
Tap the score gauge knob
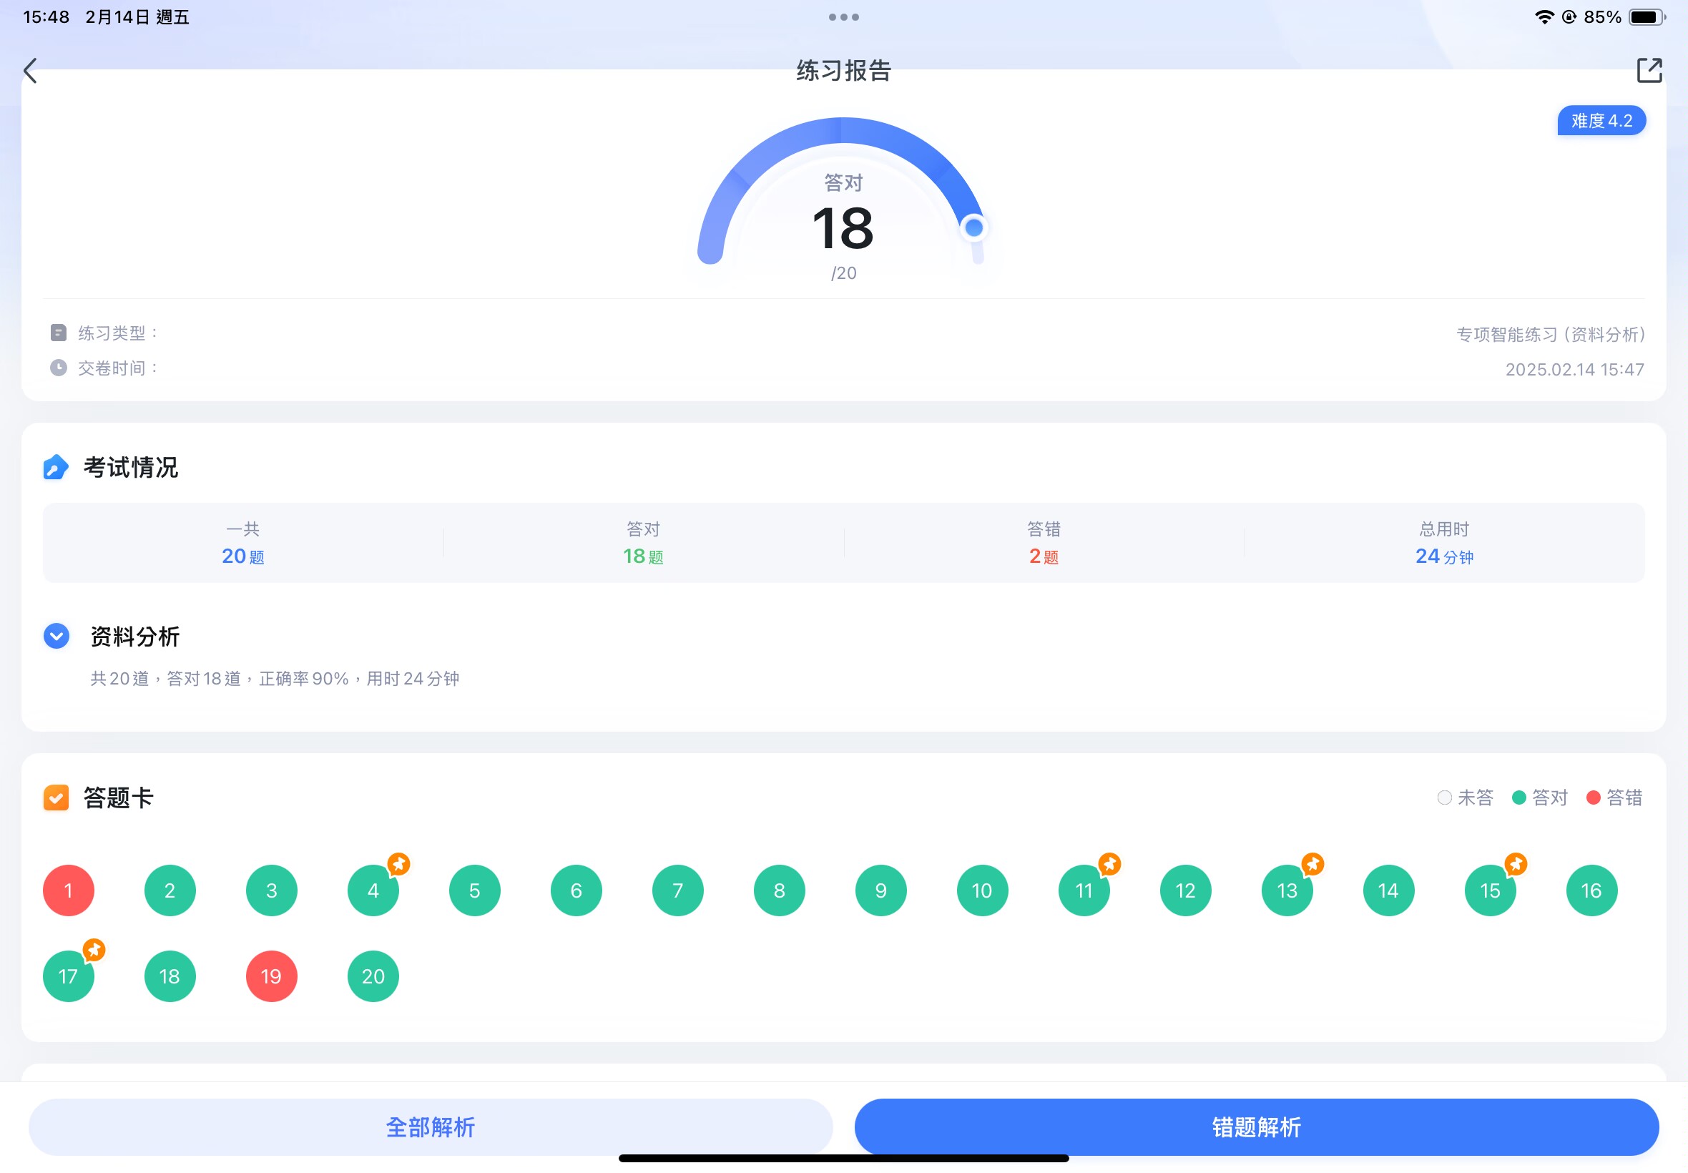[973, 228]
